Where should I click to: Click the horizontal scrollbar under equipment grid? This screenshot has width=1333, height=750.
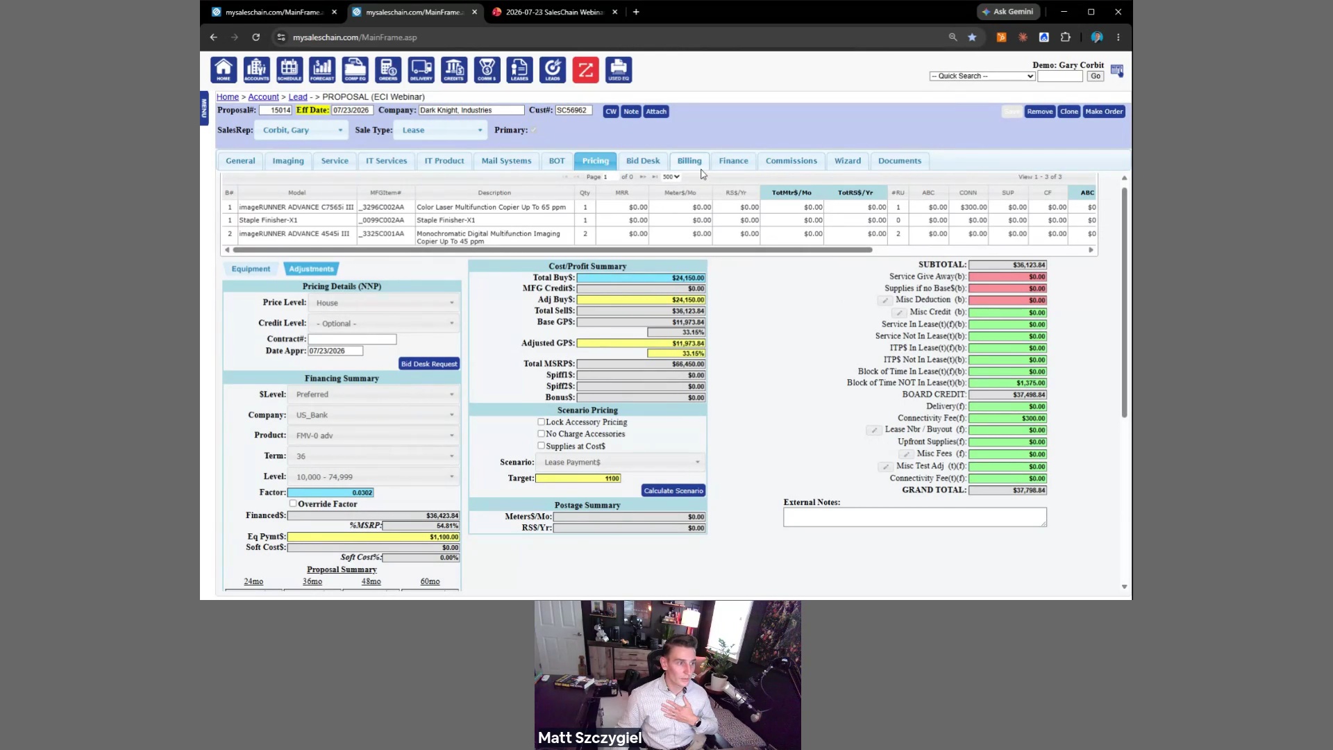[552, 250]
